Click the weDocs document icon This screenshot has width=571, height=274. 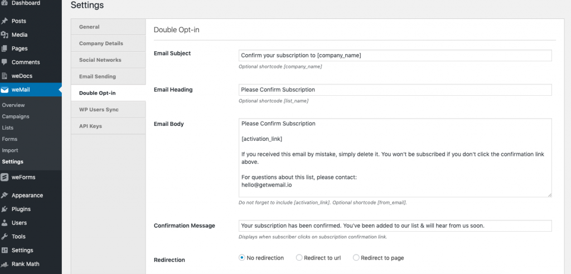point(4,76)
